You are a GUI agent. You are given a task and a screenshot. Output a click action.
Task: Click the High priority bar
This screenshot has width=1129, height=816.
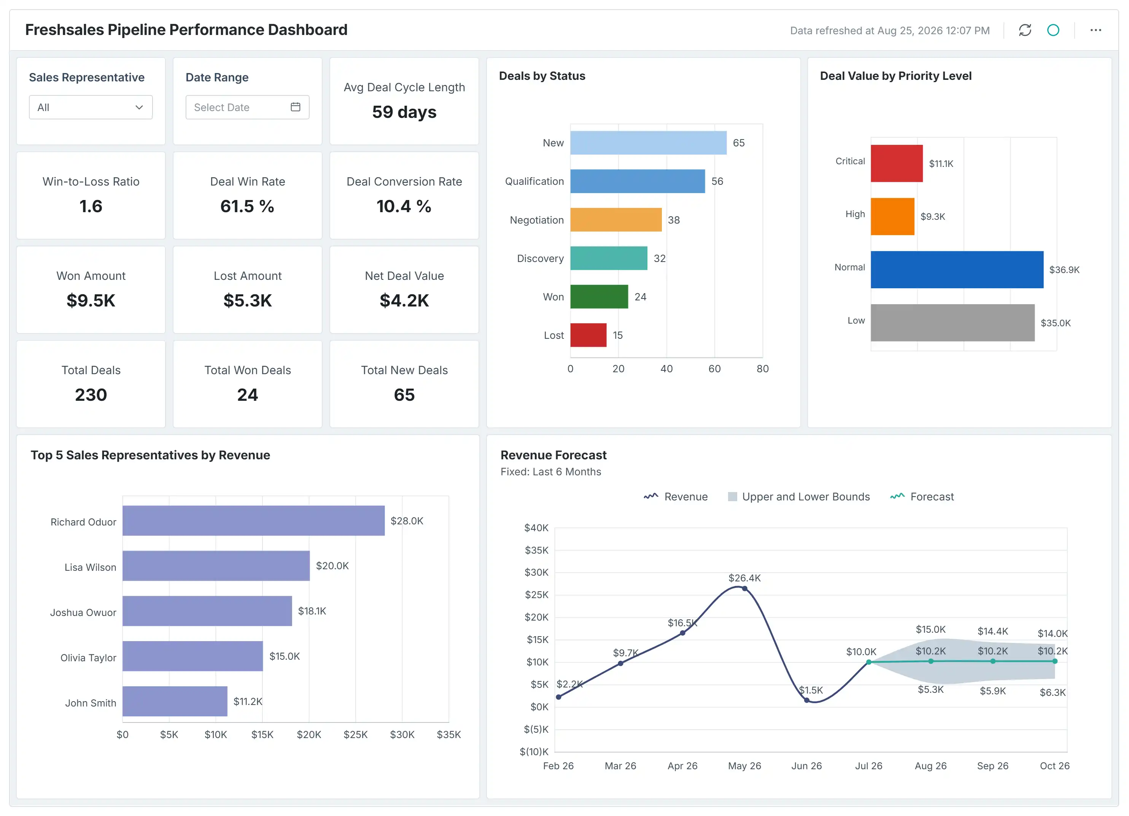click(892, 216)
